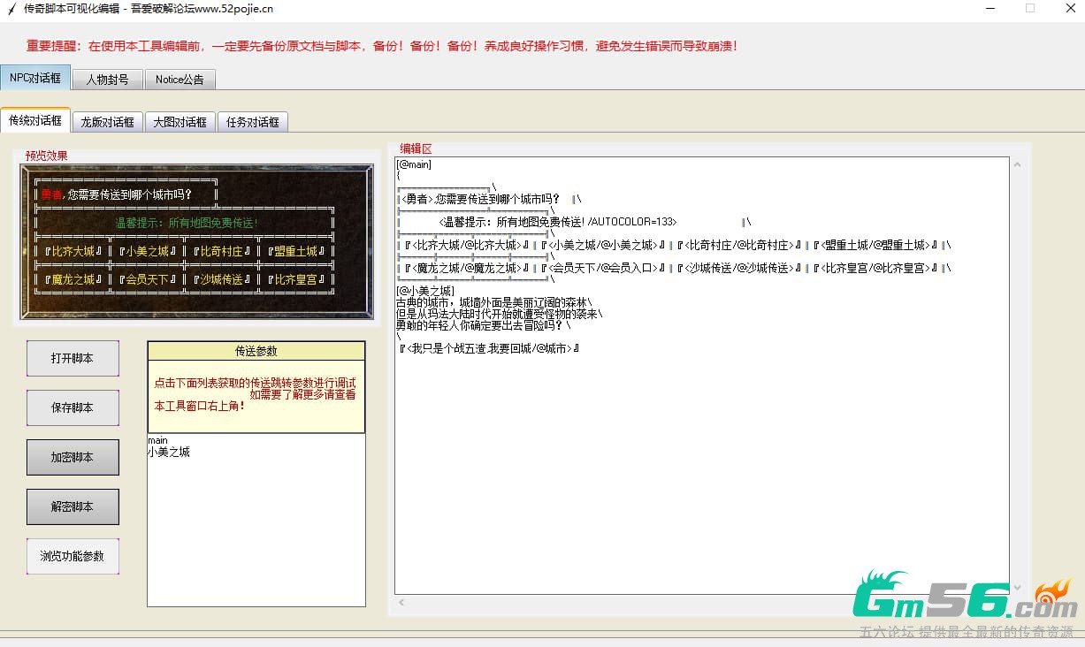The width and height of the screenshot is (1085, 647).
Task: Click 比奇大城 link in preview
Action: click(x=72, y=251)
